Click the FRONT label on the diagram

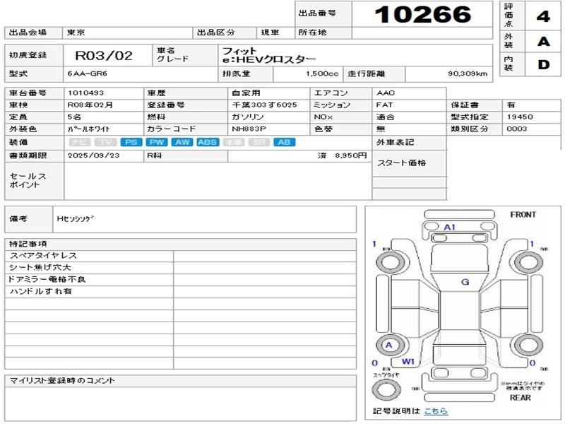click(x=523, y=215)
